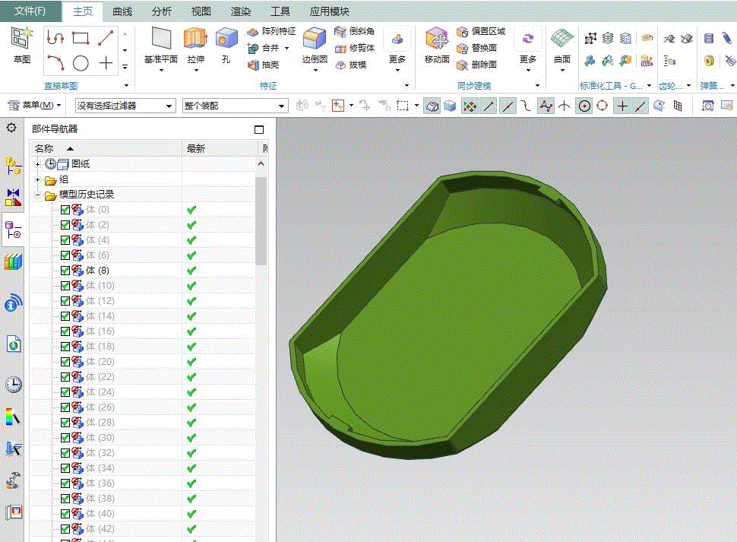Uncheck the 体 (2) checkbox
The width and height of the screenshot is (737, 542).
pos(65,225)
